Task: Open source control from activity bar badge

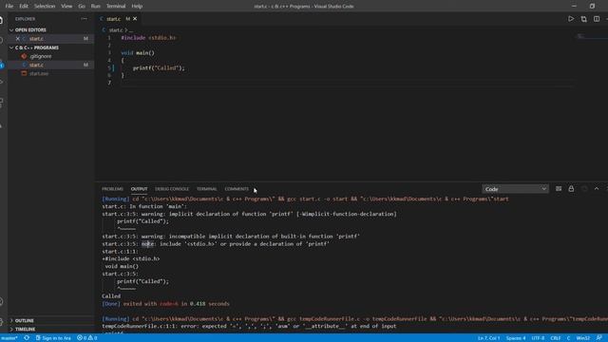Action: pos(2,66)
